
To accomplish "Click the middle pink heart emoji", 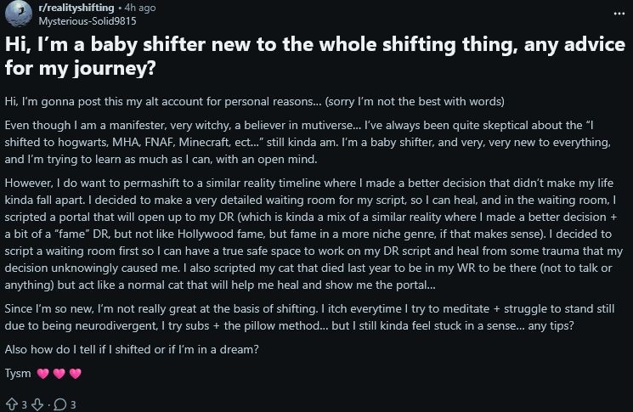I will tap(59, 373).
